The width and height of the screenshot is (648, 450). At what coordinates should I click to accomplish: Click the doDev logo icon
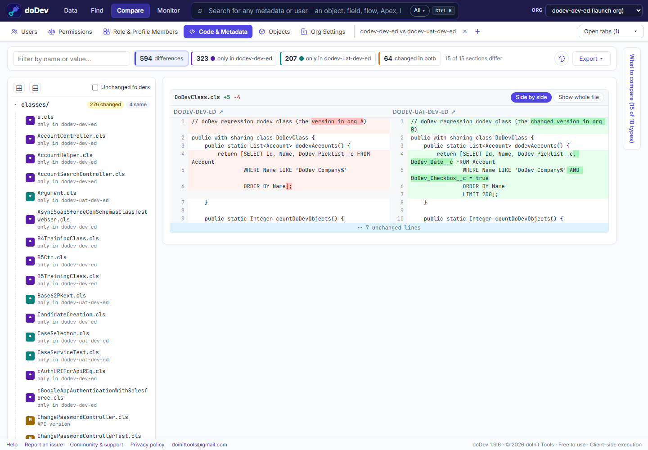pyautogui.click(x=14, y=11)
